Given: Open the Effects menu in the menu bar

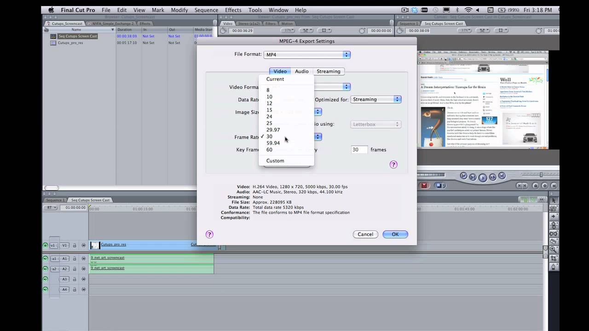Looking at the screenshot, I should [233, 10].
